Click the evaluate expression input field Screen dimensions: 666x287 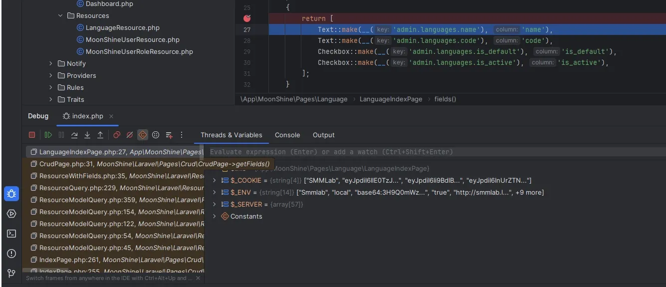tap(434, 152)
